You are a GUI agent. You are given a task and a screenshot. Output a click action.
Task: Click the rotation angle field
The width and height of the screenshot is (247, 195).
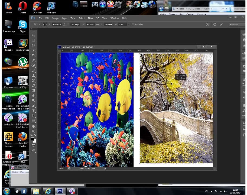click(122, 25)
